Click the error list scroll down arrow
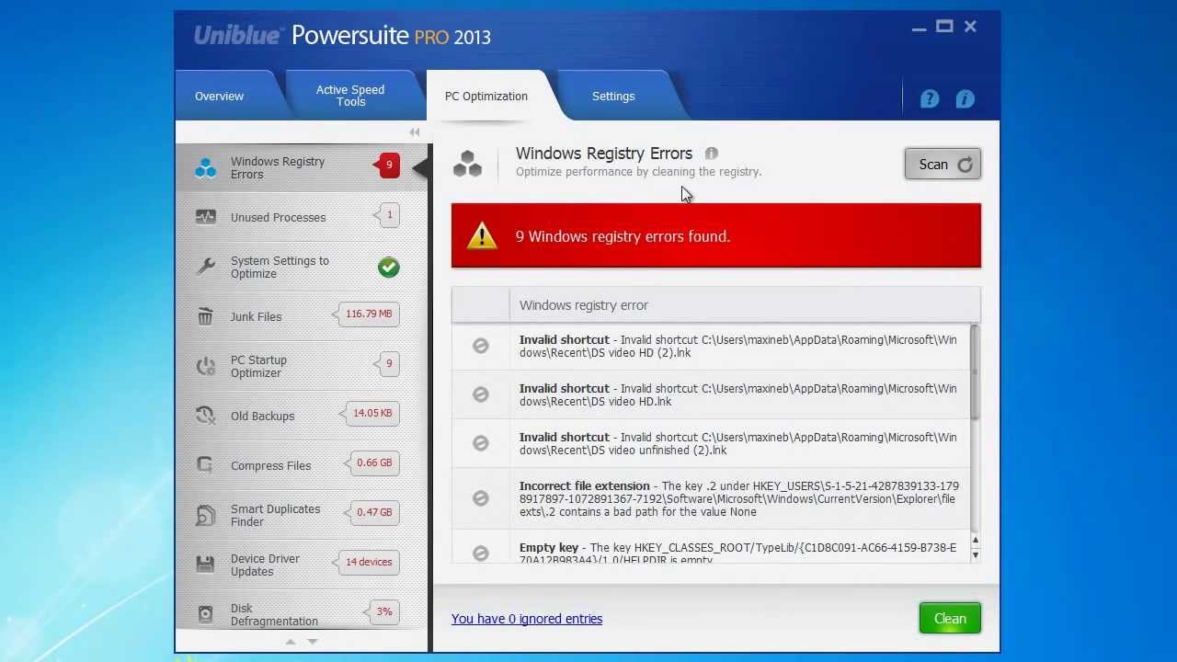Viewport: 1177px width, 662px height. click(976, 554)
